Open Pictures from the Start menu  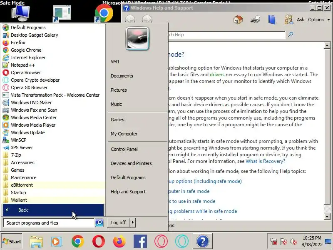[119, 90]
